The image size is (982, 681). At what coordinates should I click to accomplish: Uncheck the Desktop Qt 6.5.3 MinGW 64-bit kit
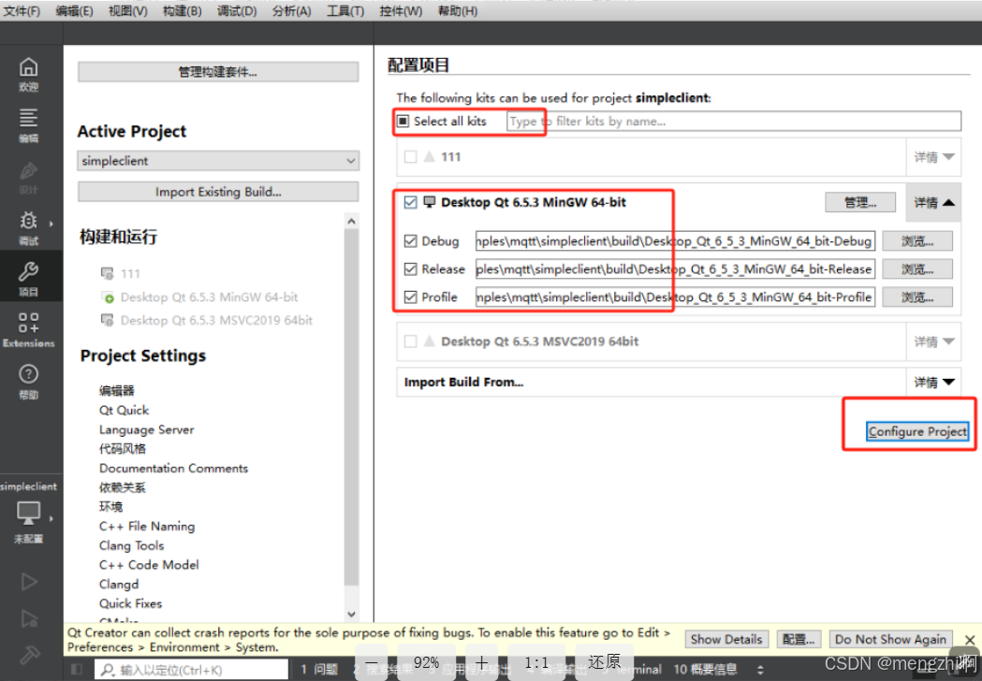[x=410, y=202]
